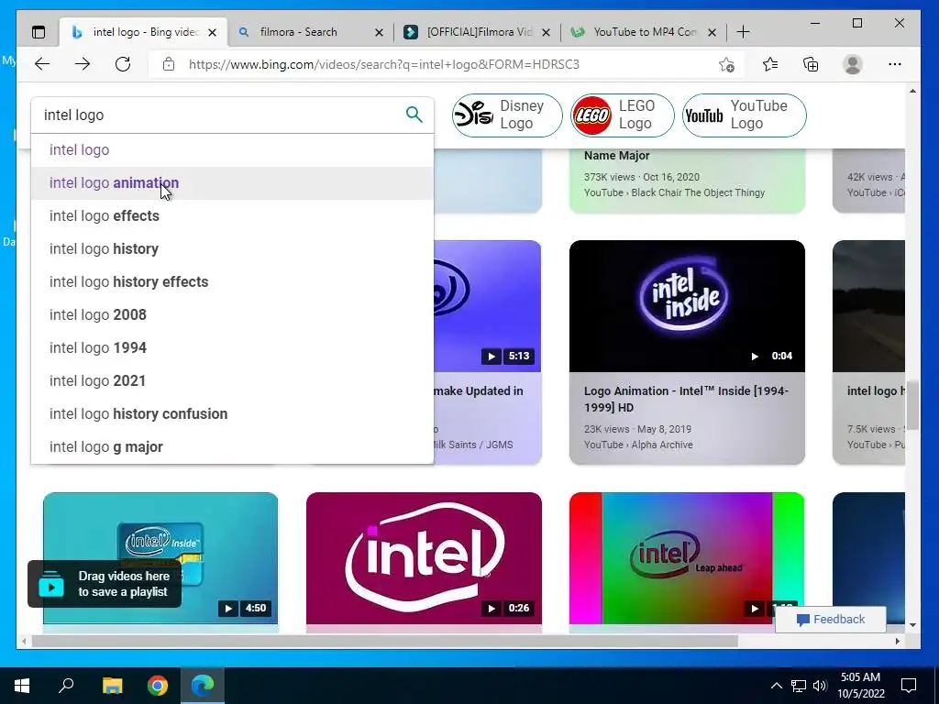Click the horizontal scrollbar thumb
939x704 pixels.
coord(384,641)
